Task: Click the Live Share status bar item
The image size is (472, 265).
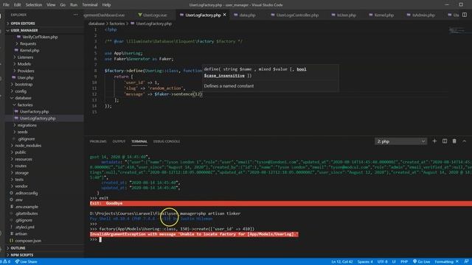Action: pyautogui.click(x=27, y=262)
